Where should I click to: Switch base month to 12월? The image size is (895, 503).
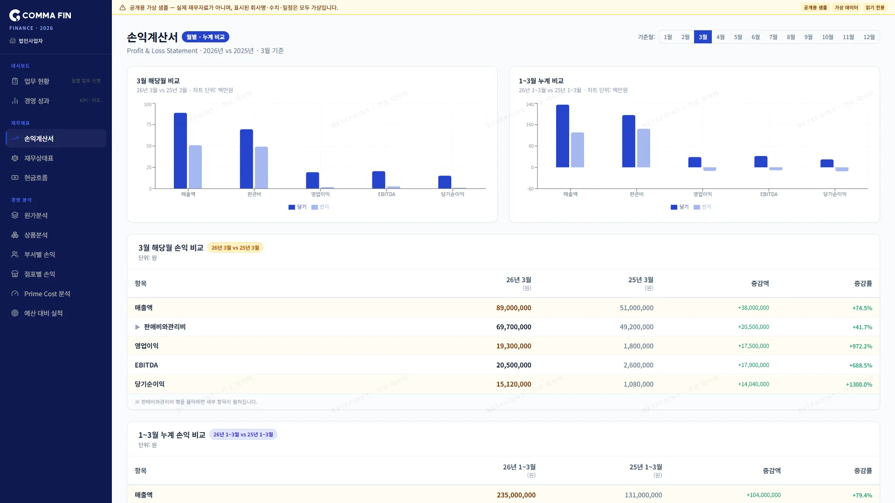tap(869, 37)
